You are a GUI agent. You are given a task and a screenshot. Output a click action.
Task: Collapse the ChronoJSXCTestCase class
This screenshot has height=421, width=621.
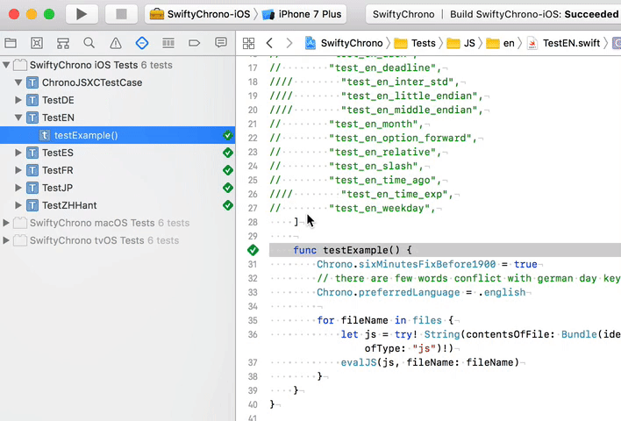coord(18,82)
